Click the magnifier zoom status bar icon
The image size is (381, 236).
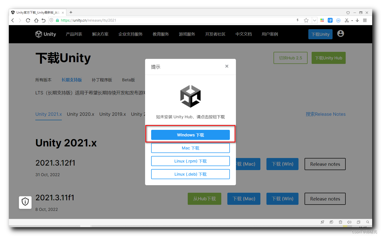click(x=368, y=222)
